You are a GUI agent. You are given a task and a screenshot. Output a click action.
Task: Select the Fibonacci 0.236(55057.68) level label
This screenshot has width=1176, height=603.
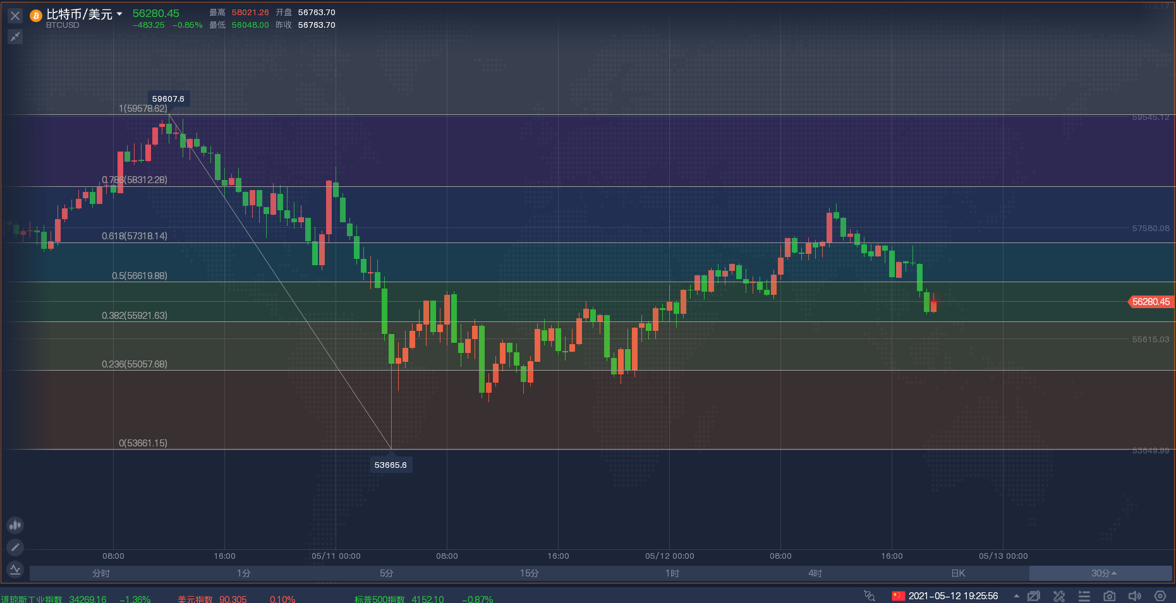135,364
